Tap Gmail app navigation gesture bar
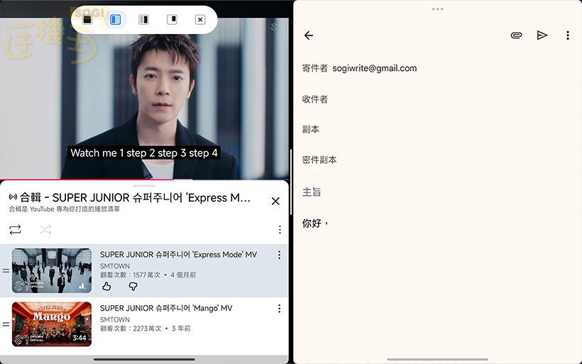The width and height of the screenshot is (582, 364). (x=438, y=359)
